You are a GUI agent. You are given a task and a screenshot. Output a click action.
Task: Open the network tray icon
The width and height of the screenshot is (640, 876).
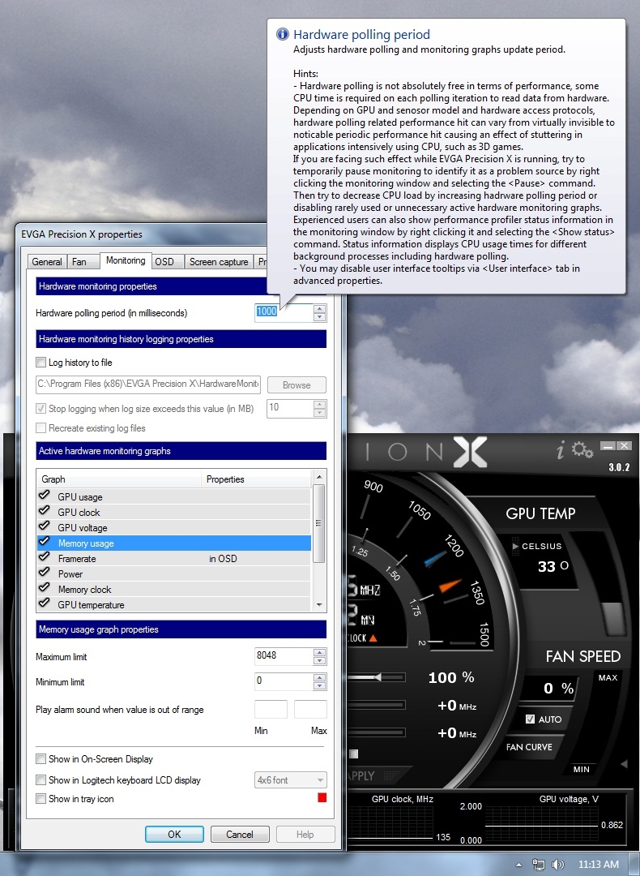[539, 865]
